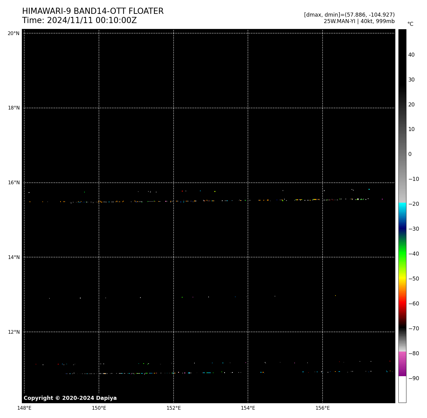Image resolution: width=427 pixels, height=418 pixels.
Task: Click the 20°N latitude axis label
Action: coord(14,34)
